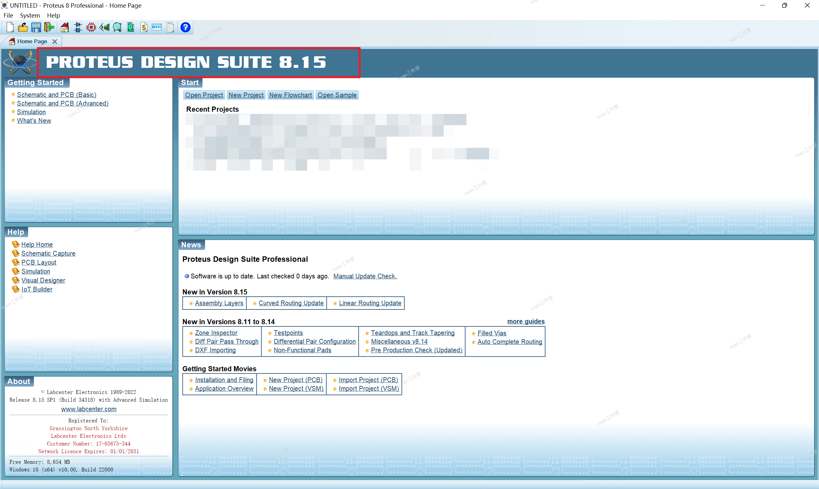Click the blue Help question mark icon
Viewport: 819px width, 489px height.
[x=186, y=27]
